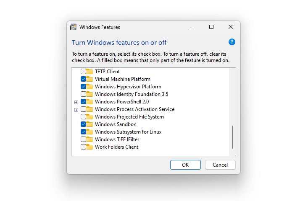Select the Windows Hypervisor Platform label
The width and height of the screenshot is (308, 201).
128,87
